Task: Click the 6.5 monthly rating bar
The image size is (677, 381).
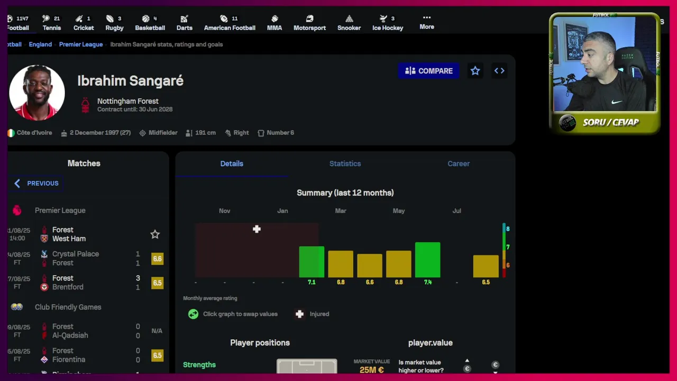Action: [x=486, y=266]
